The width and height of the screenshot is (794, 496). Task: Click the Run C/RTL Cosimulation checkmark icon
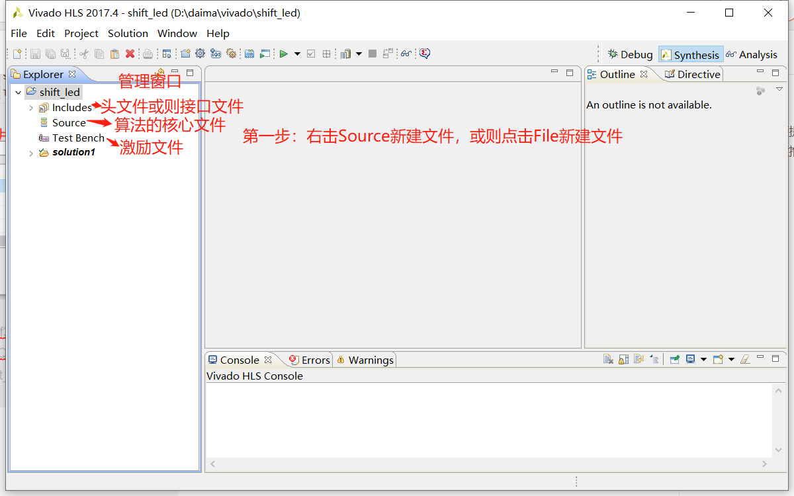tap(310, 54)
